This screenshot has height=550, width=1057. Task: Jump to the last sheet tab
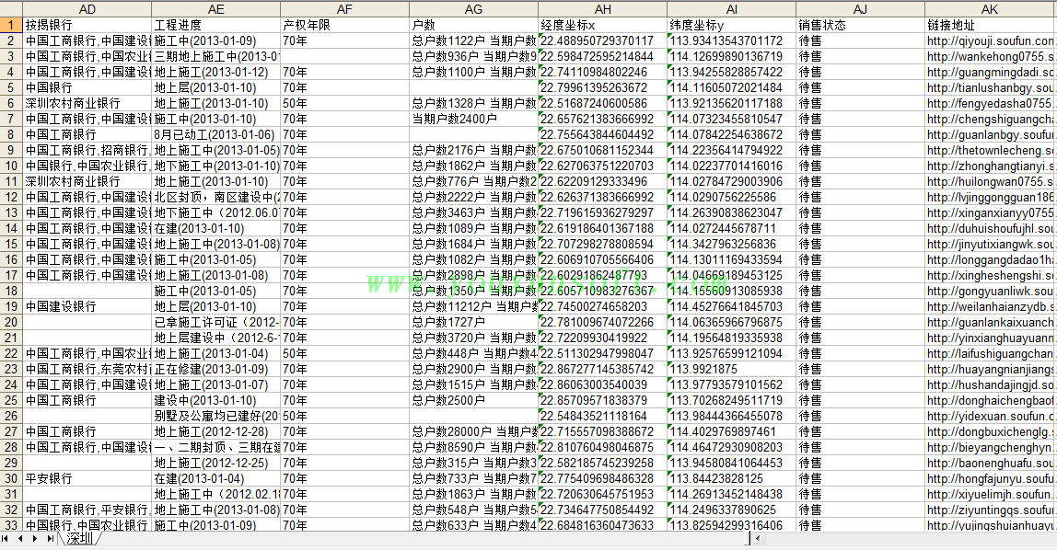(50, 539)
